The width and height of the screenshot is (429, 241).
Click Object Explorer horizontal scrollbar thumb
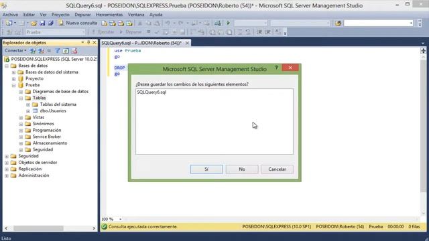(38, 228)
